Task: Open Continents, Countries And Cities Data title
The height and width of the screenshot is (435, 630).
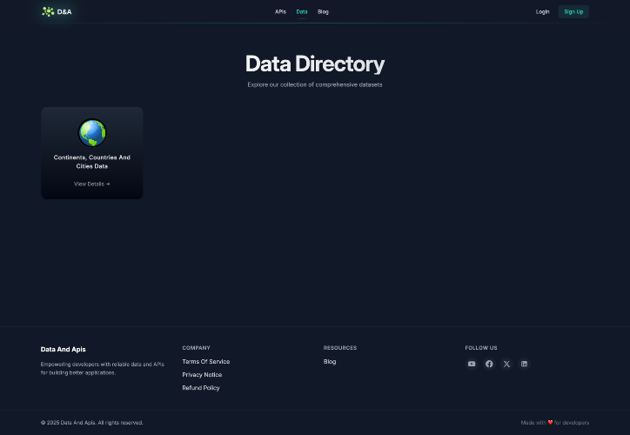Action: click(x=92, y=162)
